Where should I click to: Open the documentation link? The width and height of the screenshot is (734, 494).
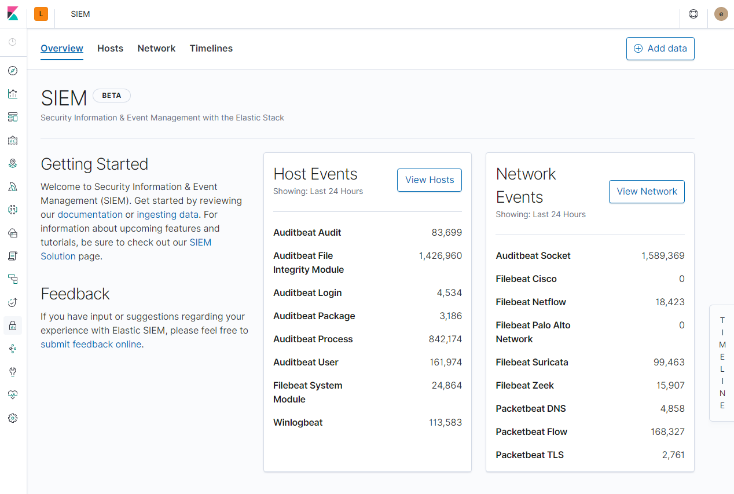90,214
